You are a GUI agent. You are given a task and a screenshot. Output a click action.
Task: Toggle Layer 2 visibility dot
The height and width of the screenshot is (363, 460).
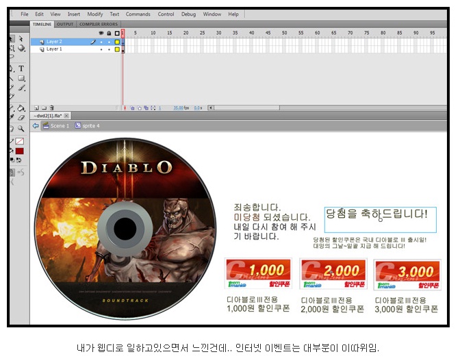101,42
